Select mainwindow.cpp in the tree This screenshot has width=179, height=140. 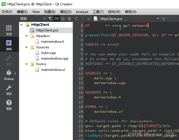tap(55, 58)
